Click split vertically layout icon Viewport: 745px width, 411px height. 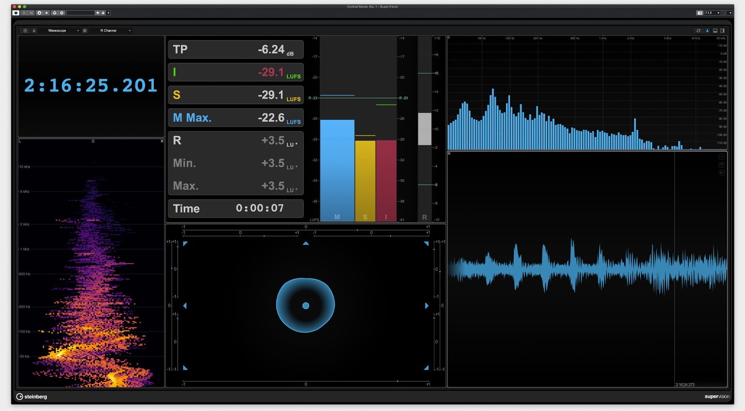[722, 30]
